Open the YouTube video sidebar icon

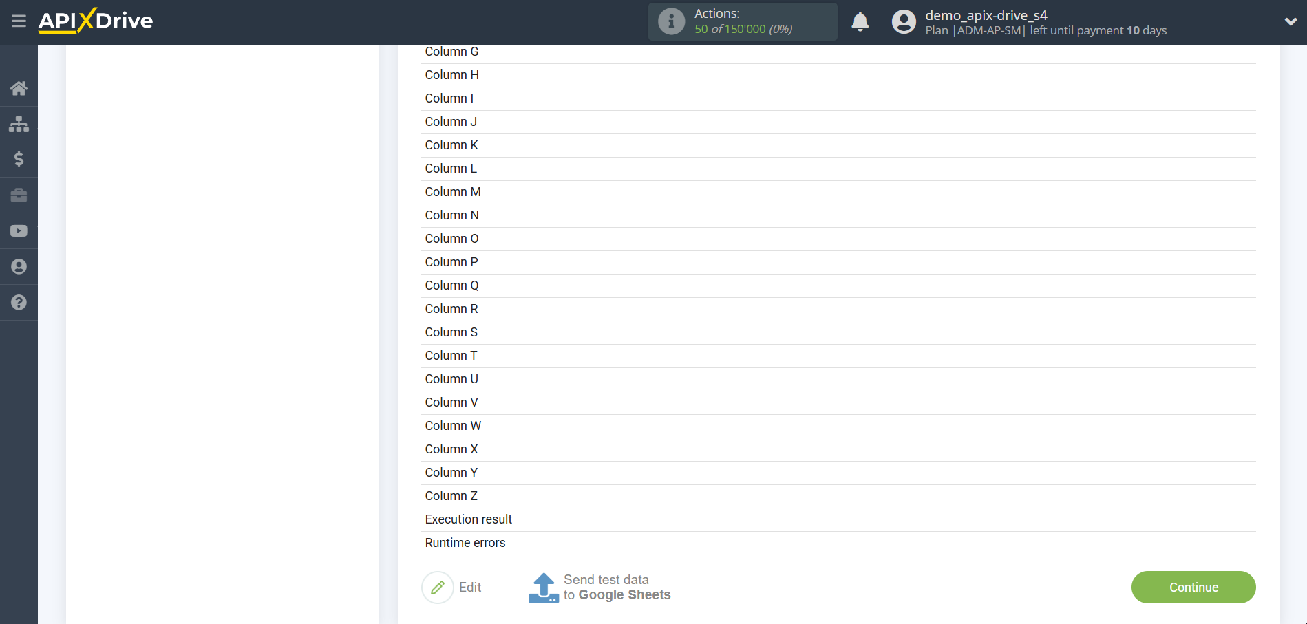tap(19, 231)
